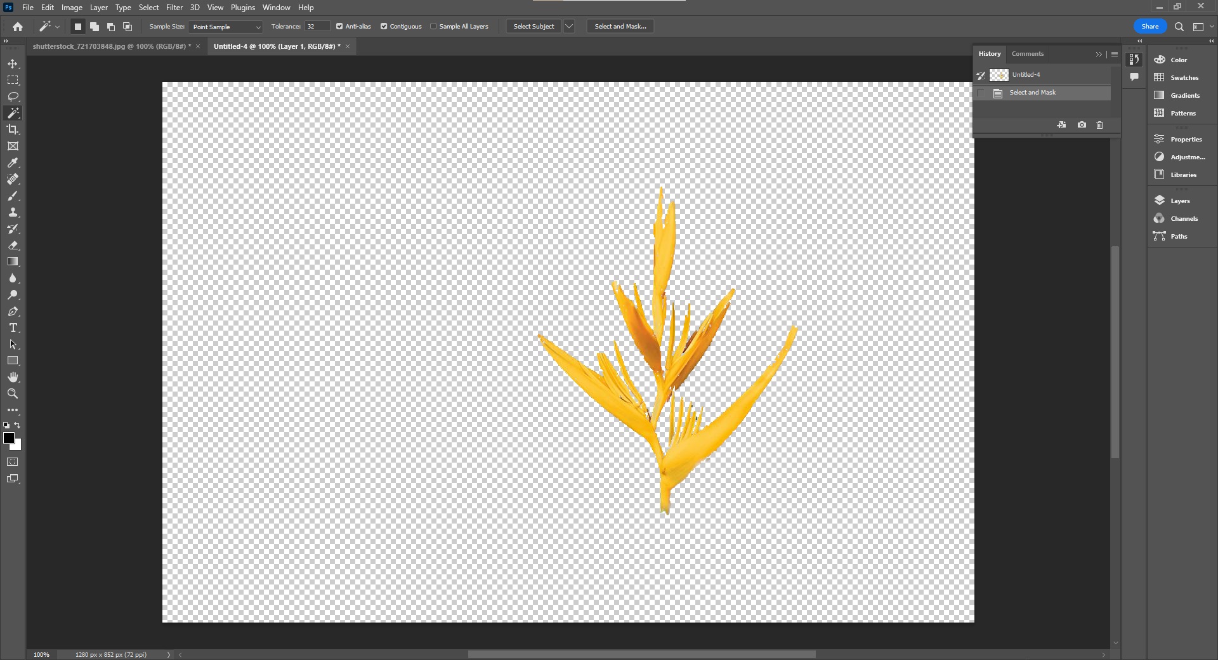The height and width of the screenshot is (660, 1218).
Task: Create new snapshot camera icon
Action: pyautogui.click(x=1082, y=125)
